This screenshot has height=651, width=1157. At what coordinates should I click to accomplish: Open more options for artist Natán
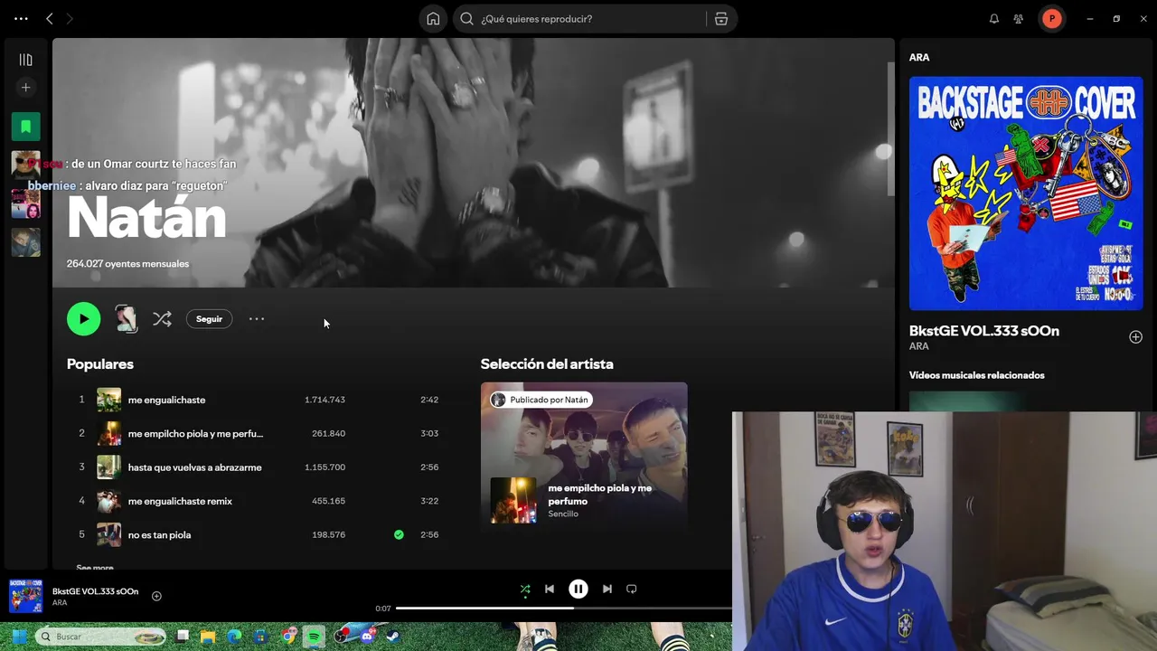(257, 318)
